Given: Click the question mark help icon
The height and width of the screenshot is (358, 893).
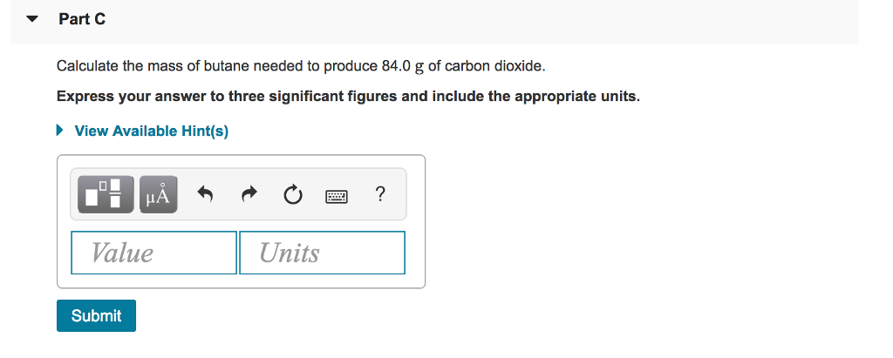Looking at the screenshot, I should 380,194.
